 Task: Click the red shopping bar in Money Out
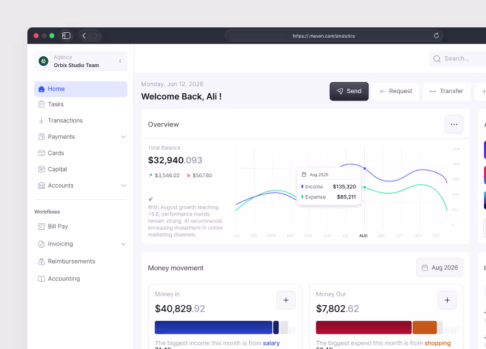363,327
